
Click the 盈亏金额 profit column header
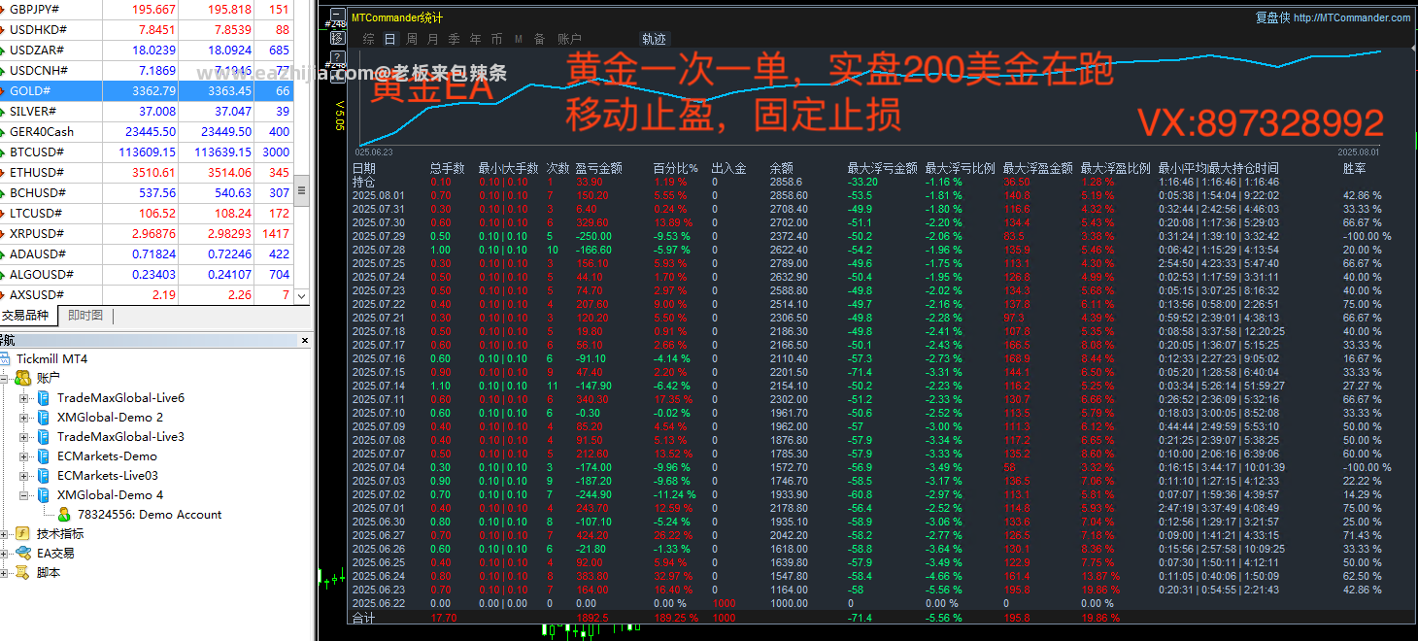click(599, 168)
